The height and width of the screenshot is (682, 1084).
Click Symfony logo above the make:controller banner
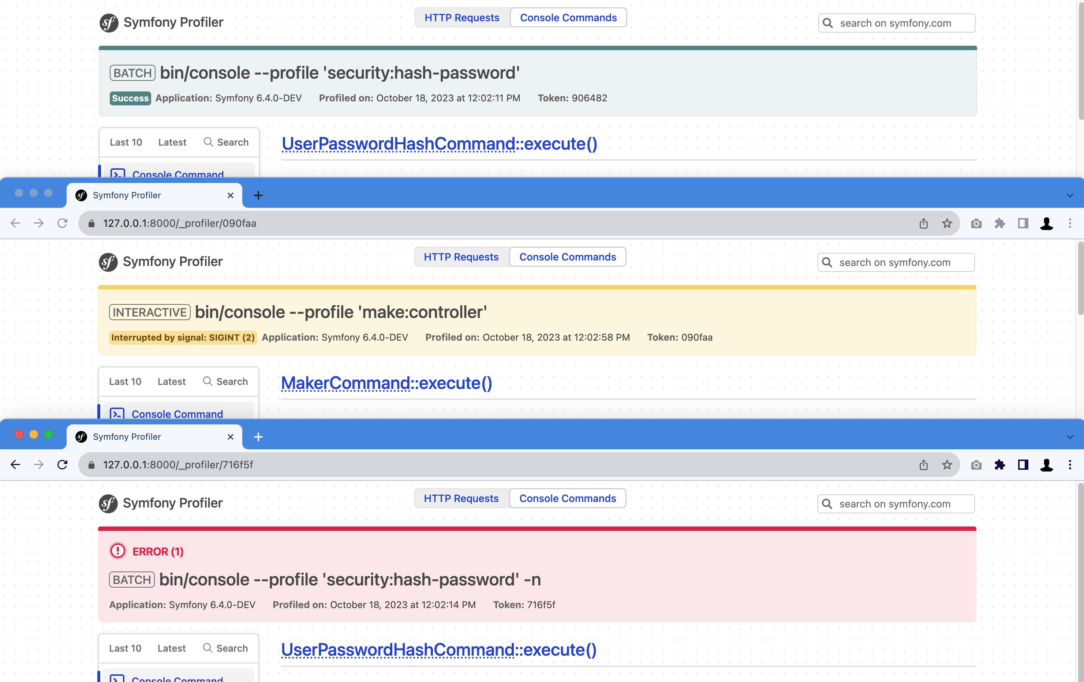pyautogui.click(x=108, y=262)
